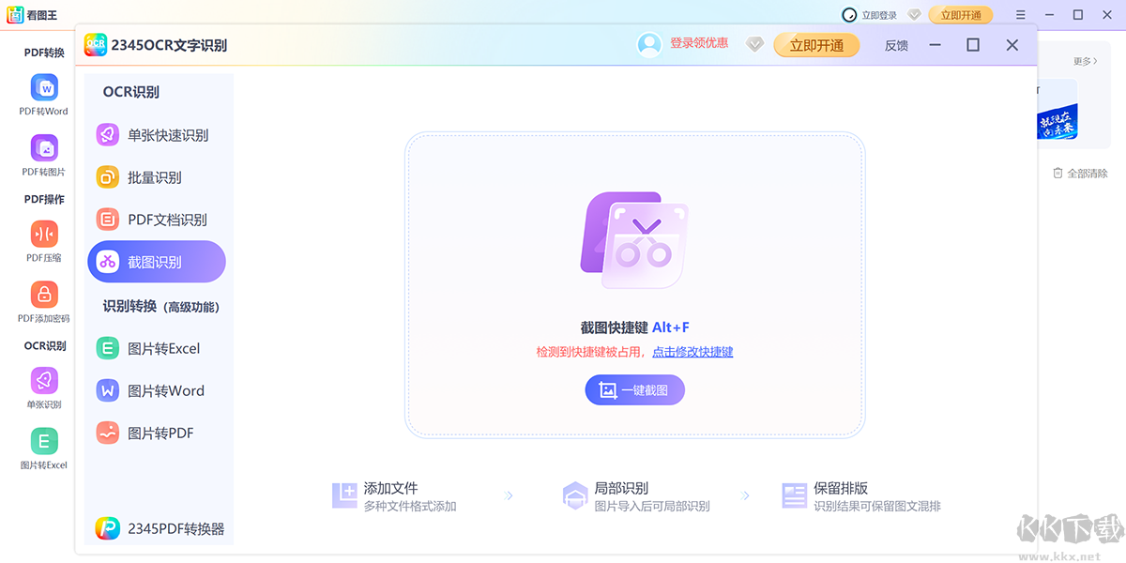
Task: Click the diamond VIP icon in OCR window
Action: tap(755, 44)
